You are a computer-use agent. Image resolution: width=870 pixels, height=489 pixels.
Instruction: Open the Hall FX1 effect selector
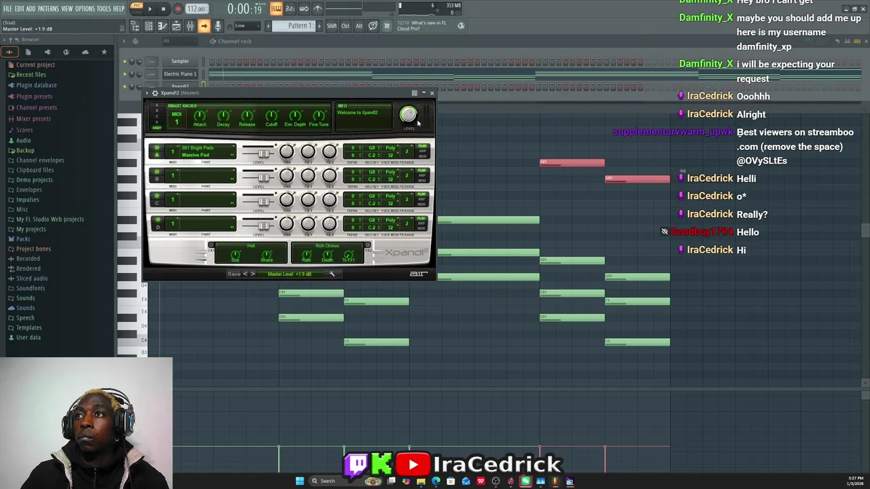click(x=251, y=246)
